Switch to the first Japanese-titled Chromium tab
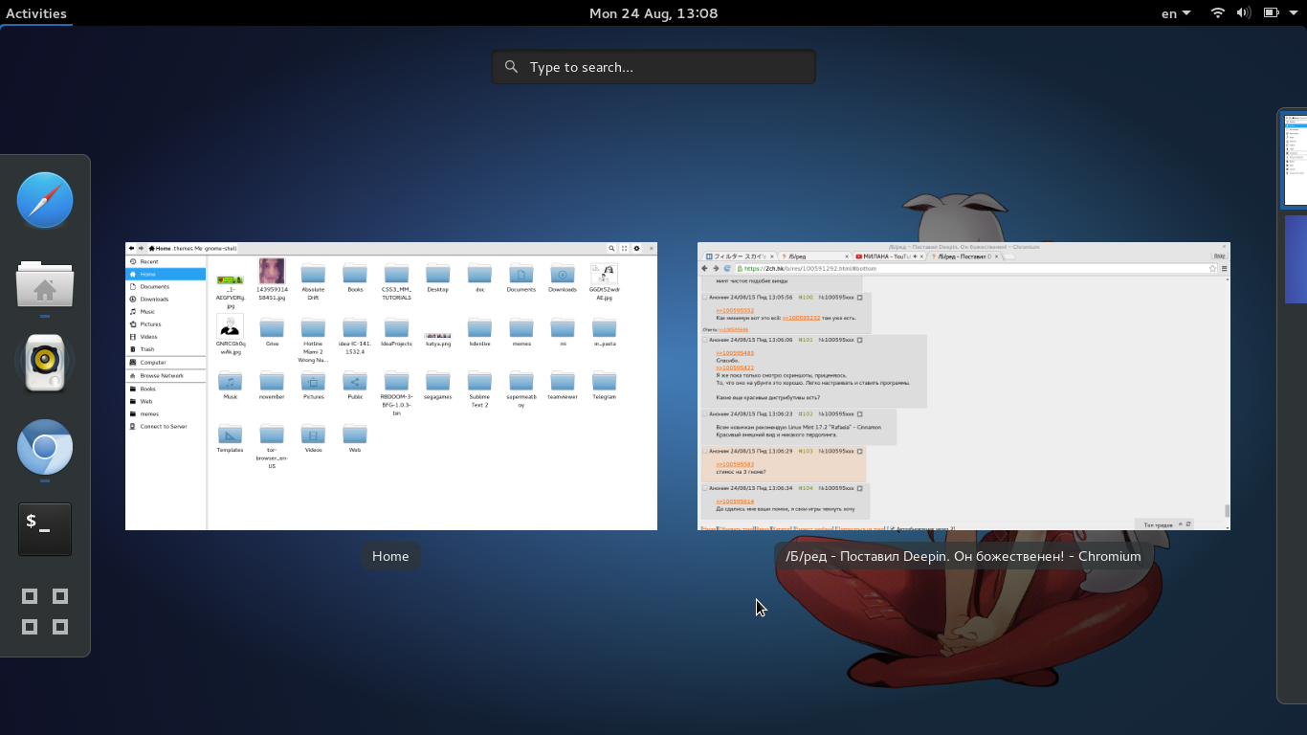This screenshot has width=1307, height=735. click(x=739, y=256)
